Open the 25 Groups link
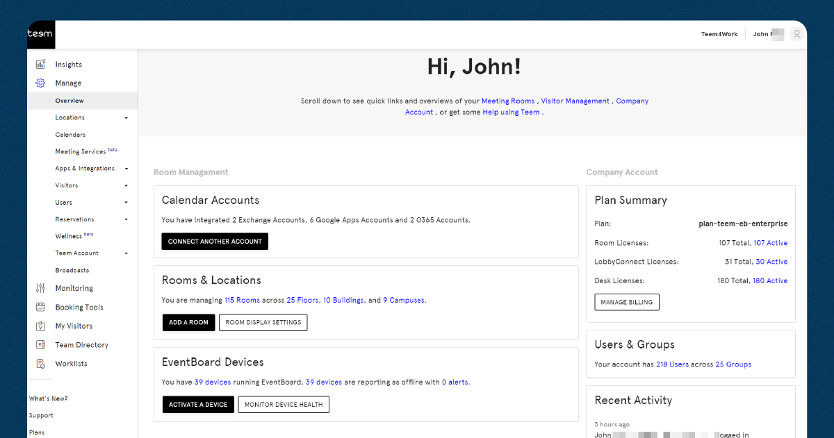Image resolution: width=834 pixels, height=438 pixels. [733, 364]
